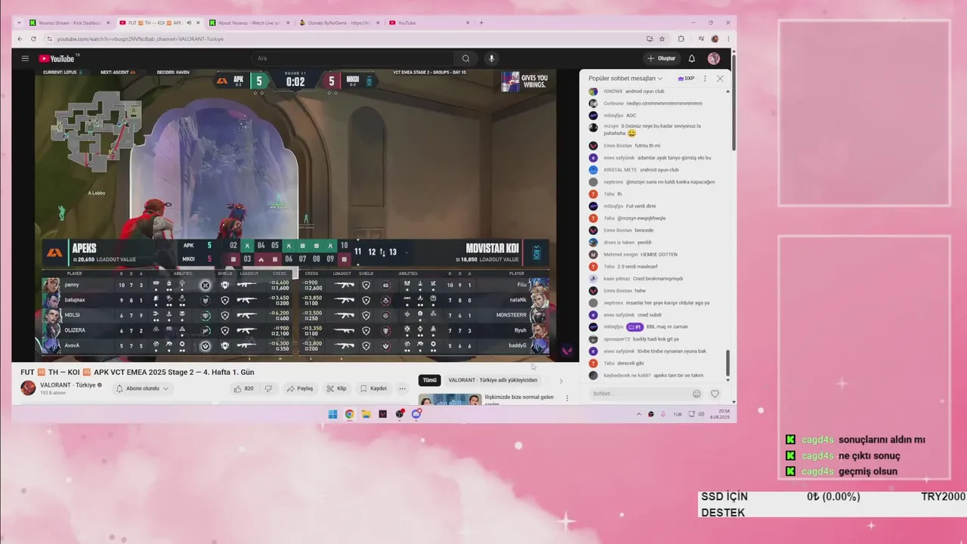This screenshot has width=967, height=544.
Task: Send a heart reaction in chat
Action: [x=715, y=394]
